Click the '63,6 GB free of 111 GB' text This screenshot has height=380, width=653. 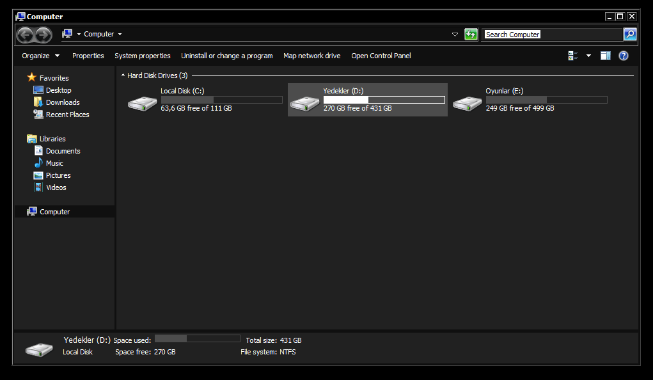(196, 108)
